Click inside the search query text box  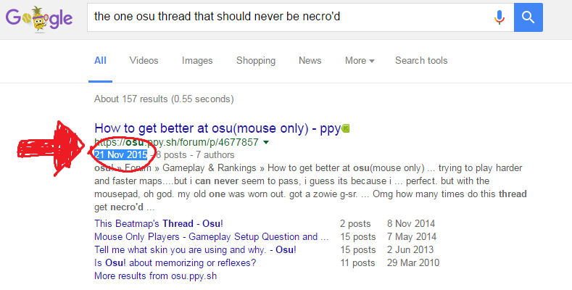click(x=289, y=17)
